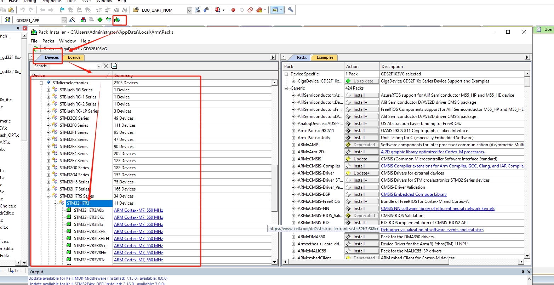Click the Packs list vertical scrollbar down arrow
Image resolution: width=554 pixels, height=285 pixels.
(527, 256)
